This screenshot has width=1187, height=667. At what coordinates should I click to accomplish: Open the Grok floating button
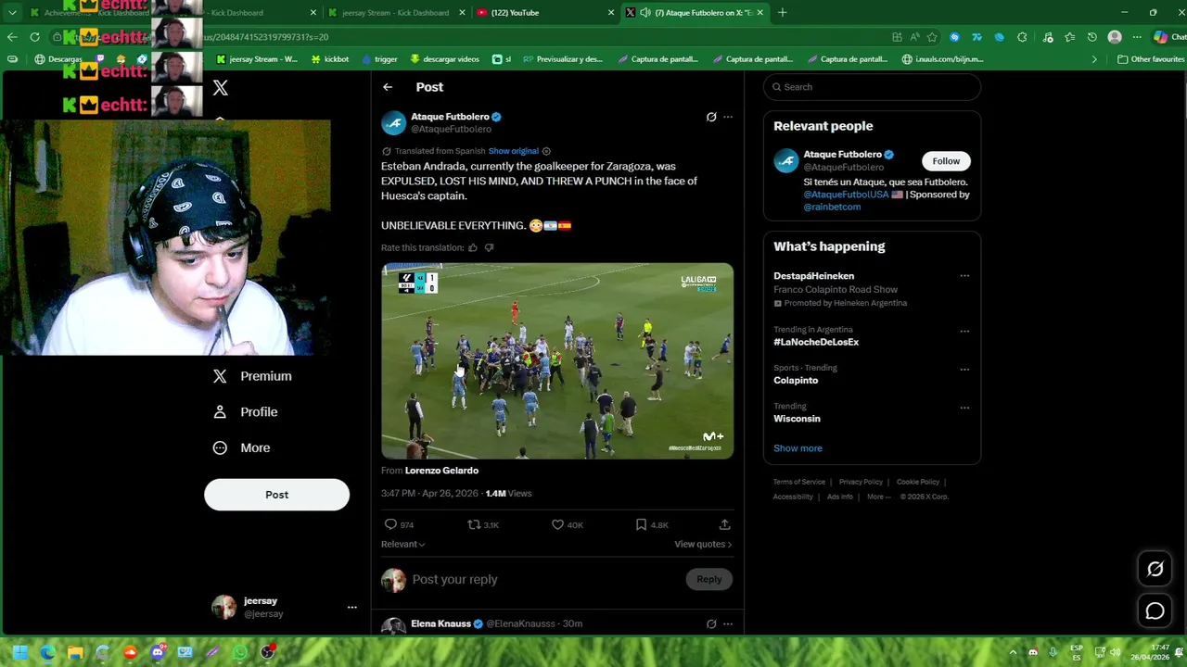pyautogui.click(x=1155, y=569)
